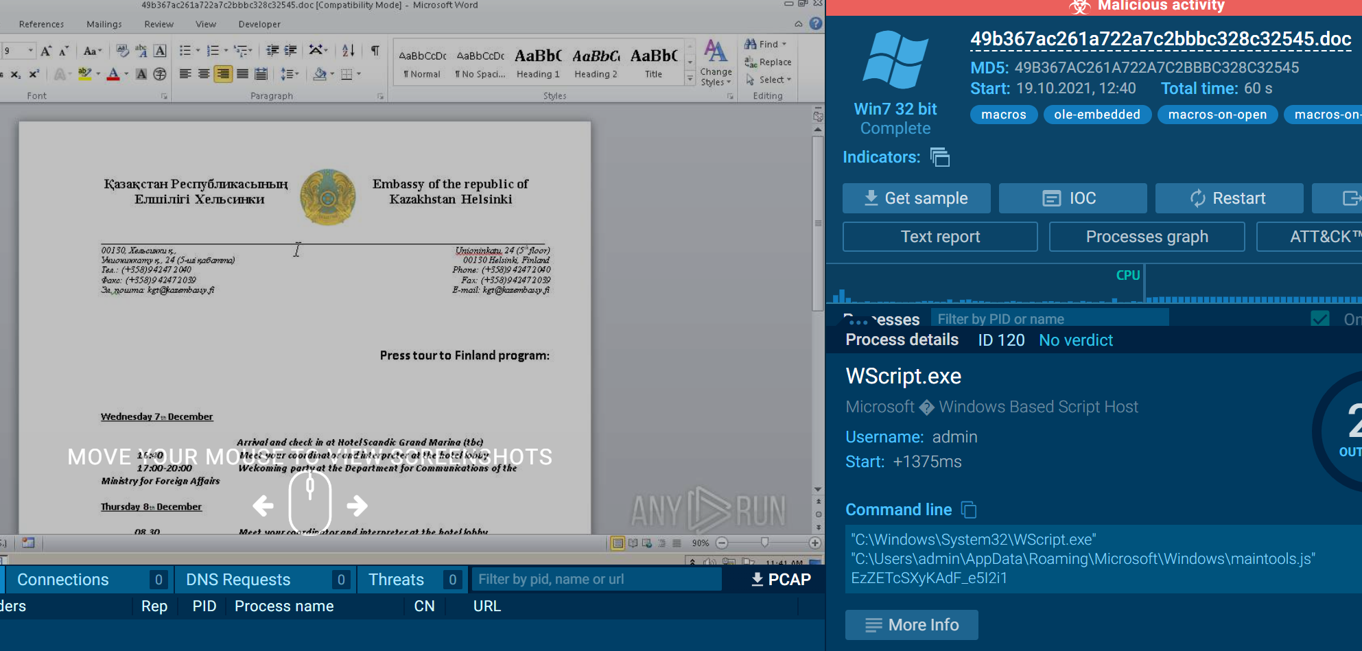Click the Draft view icon
Image resolution: width=1362 pixels, height=651 pixels.
pos(677,543)
